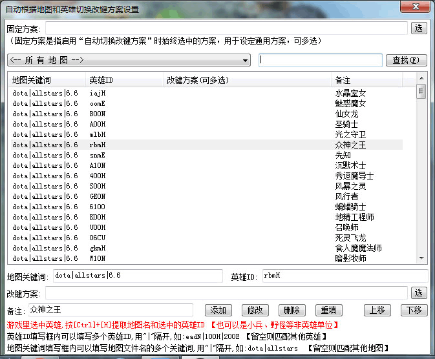
Task: Click the 光之守卫 remark cell
Action: pos(350,134)
